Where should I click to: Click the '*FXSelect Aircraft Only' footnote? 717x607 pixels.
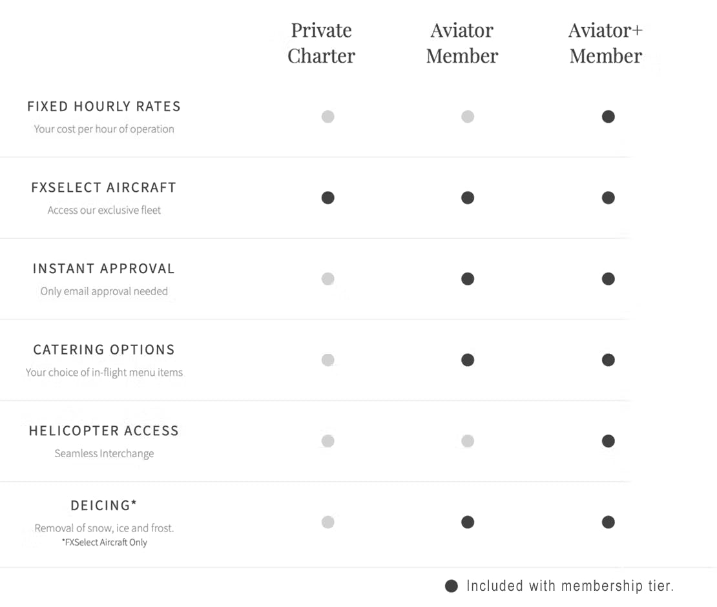pos(105,542)
